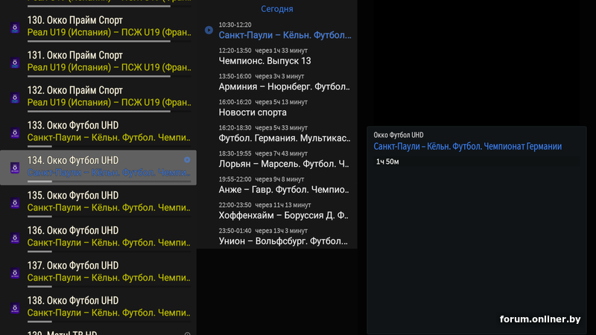Screen dimensions: 596x335
Task: Select the logo icon of channel 135
Action: pos(15,202)
